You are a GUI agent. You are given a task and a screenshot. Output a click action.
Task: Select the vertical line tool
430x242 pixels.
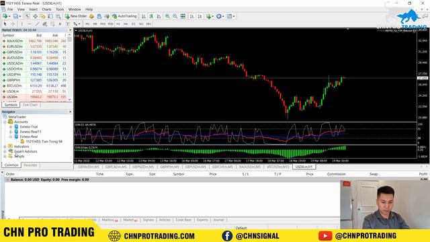[x=22, y=24]
